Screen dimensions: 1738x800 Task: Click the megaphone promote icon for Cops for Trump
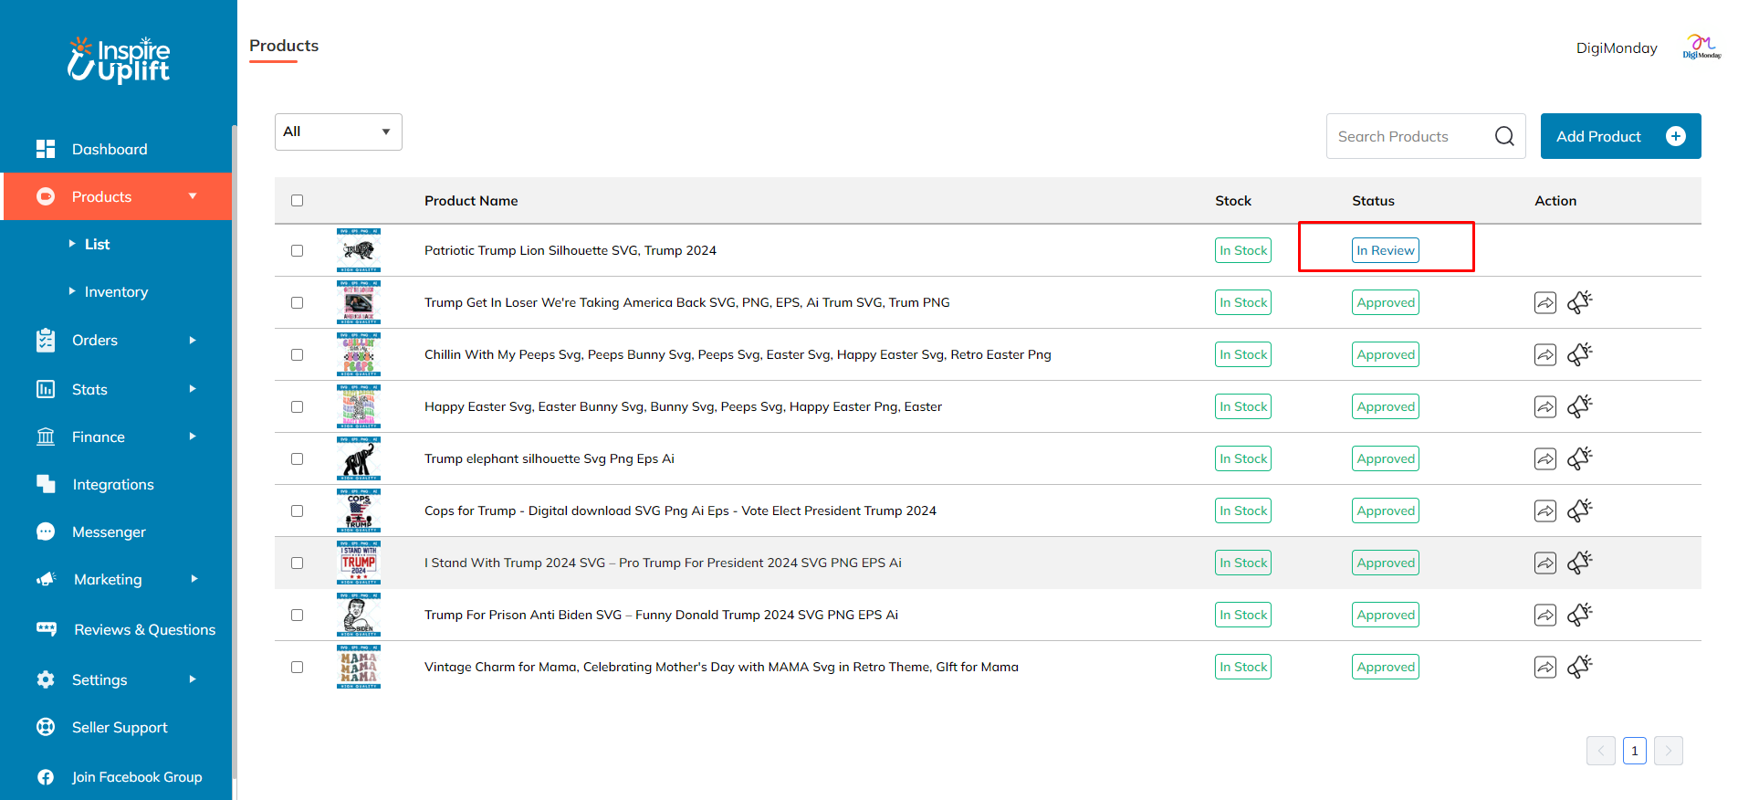[x=1579, y=510]
